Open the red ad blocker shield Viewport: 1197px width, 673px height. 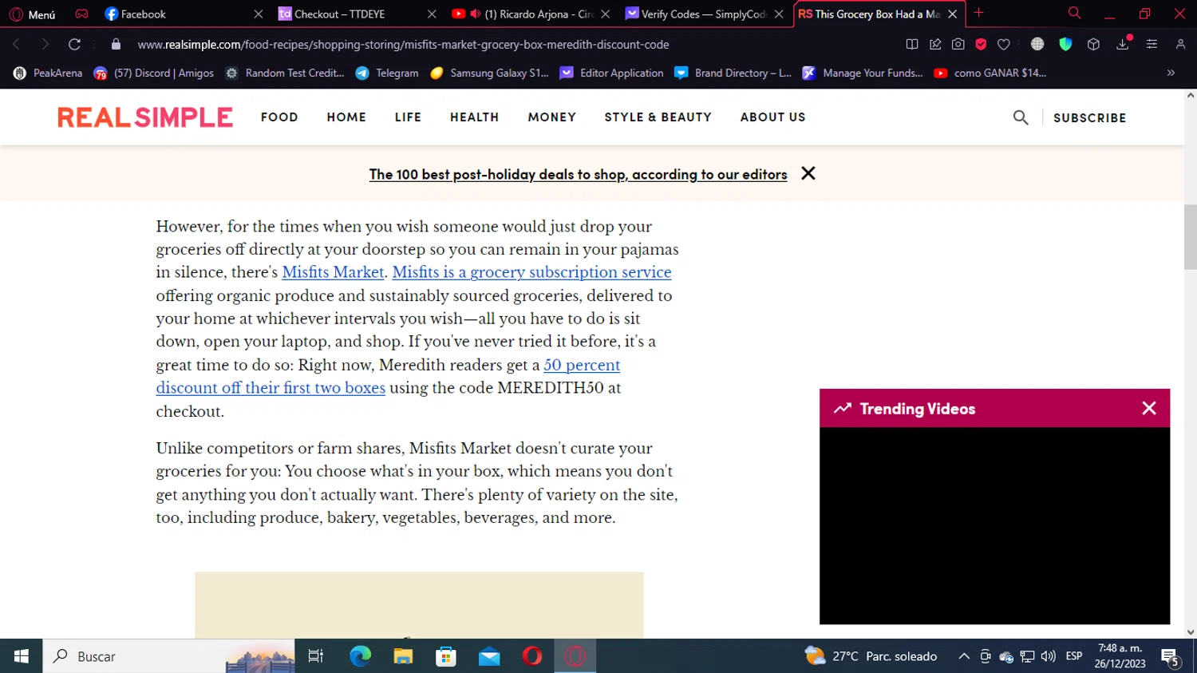click(x=981, y=44)
